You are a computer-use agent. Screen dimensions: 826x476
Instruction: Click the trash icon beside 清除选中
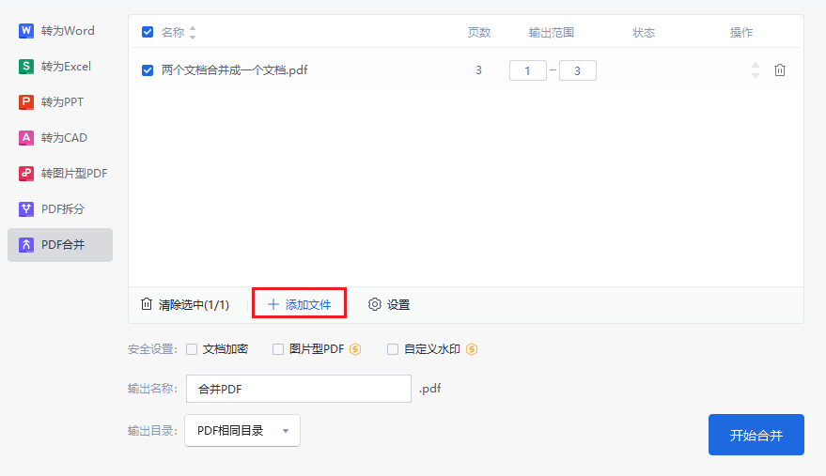(x=147, y=304)
